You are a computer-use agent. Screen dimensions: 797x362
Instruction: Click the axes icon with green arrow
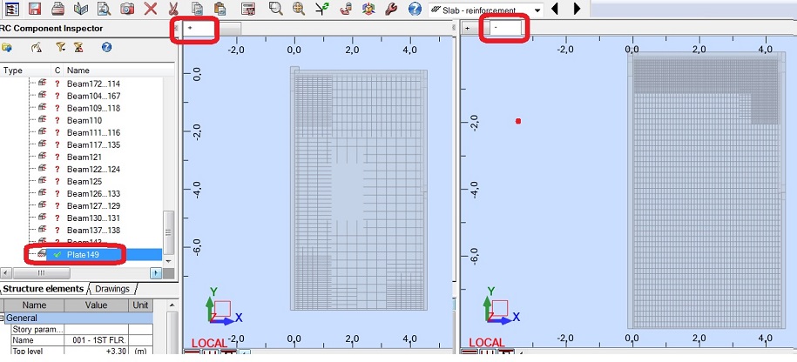point(321,9)
